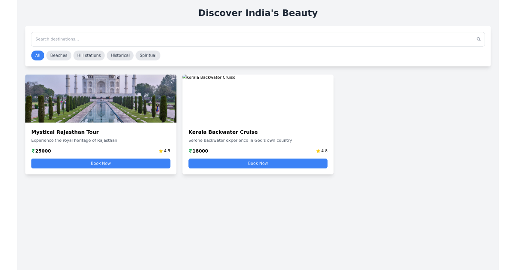The image size is (516, 270).
Task: Click Book Now on Kerala Backwater Cruise
Action: pyautogui.click(x=258, y=163)
